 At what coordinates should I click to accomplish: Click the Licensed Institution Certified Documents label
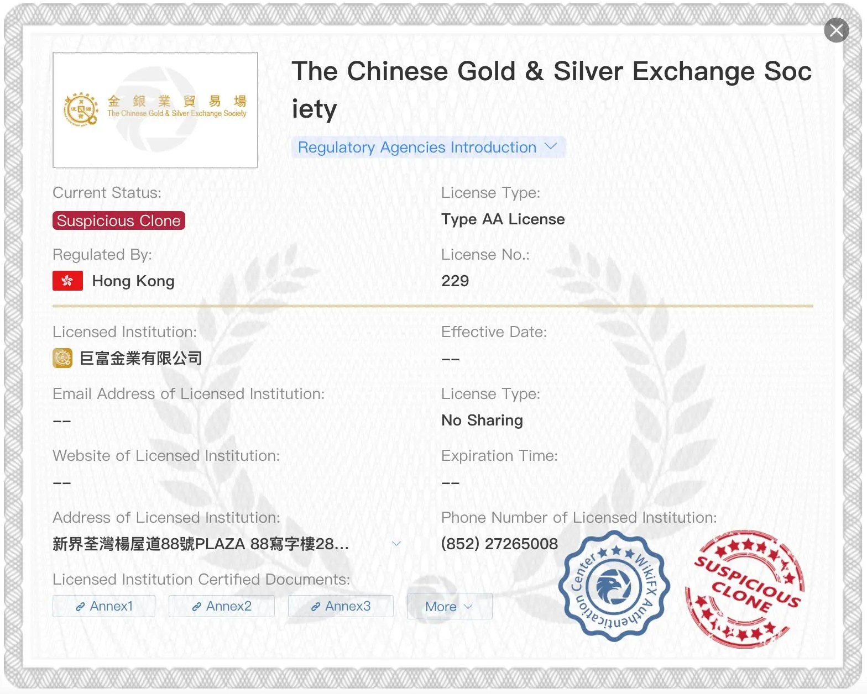pos(201,579)
